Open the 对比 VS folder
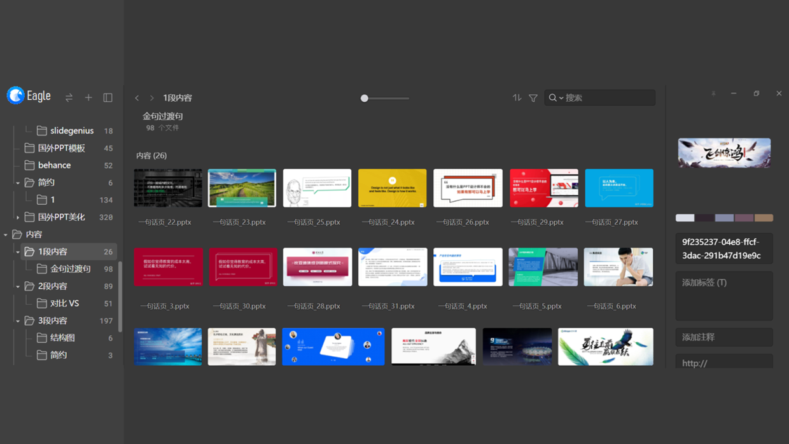Viewport: 789px width, 444px height. [x=64, y=303]
